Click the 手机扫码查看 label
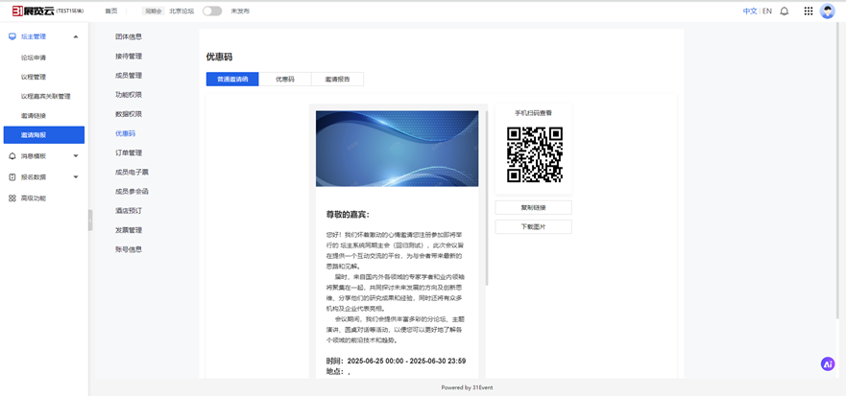 pyautogui.click(x=533, y=113)
